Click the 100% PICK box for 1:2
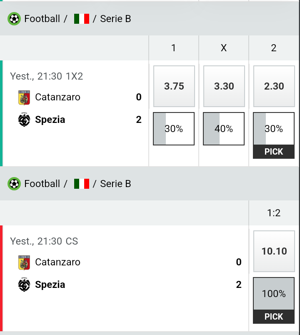 coord(274,300)
